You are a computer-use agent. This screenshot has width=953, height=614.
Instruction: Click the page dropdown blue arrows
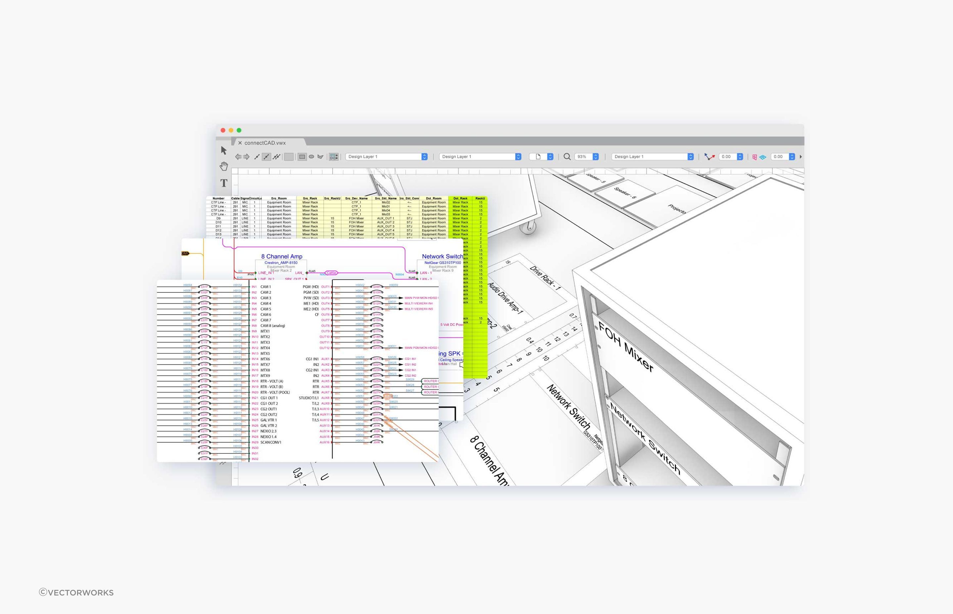550,157
